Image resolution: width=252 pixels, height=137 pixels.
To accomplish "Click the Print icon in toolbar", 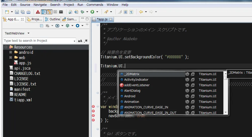I will coord(28,12).
